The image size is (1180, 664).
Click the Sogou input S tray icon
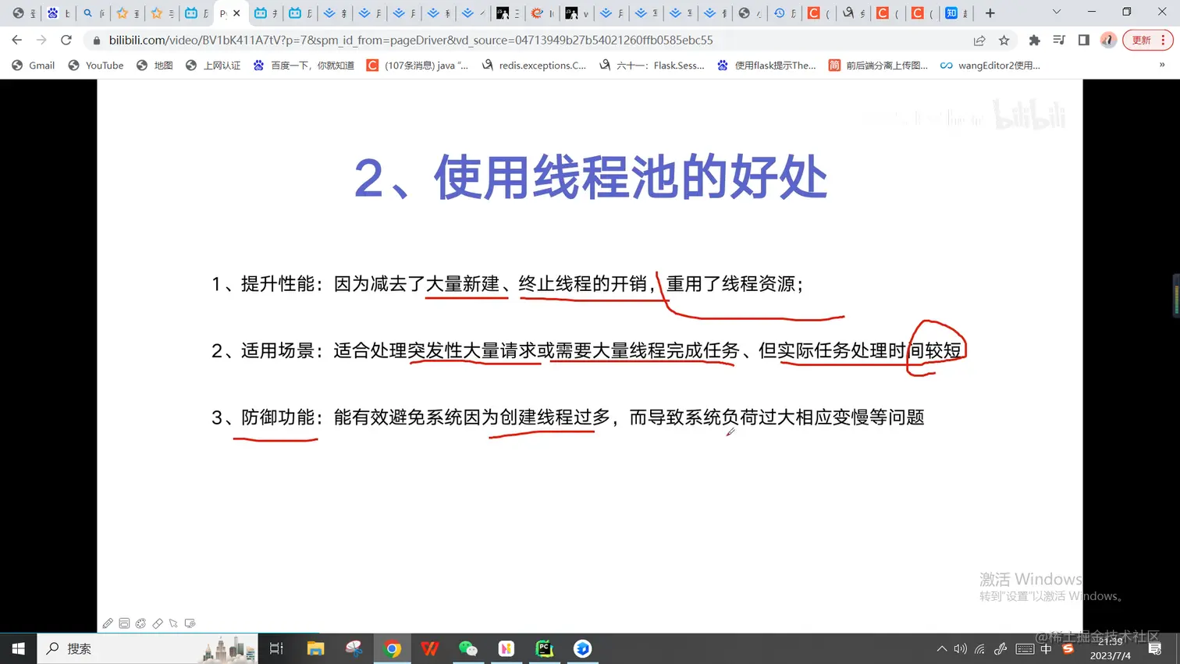click(x=1068, y=649)
